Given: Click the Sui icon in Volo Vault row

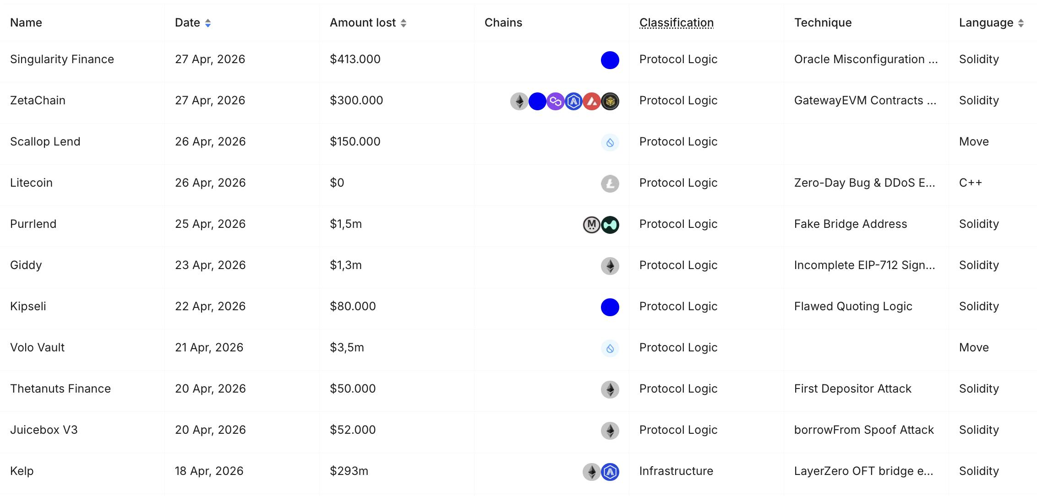Looking at the screenshot, I should [610, 348].
